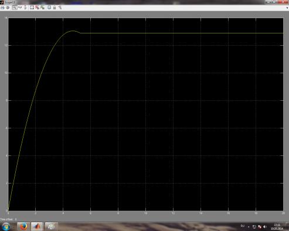Select the Zoom X-axis tool
Screen dimensions: 289x231
[20, 8]
